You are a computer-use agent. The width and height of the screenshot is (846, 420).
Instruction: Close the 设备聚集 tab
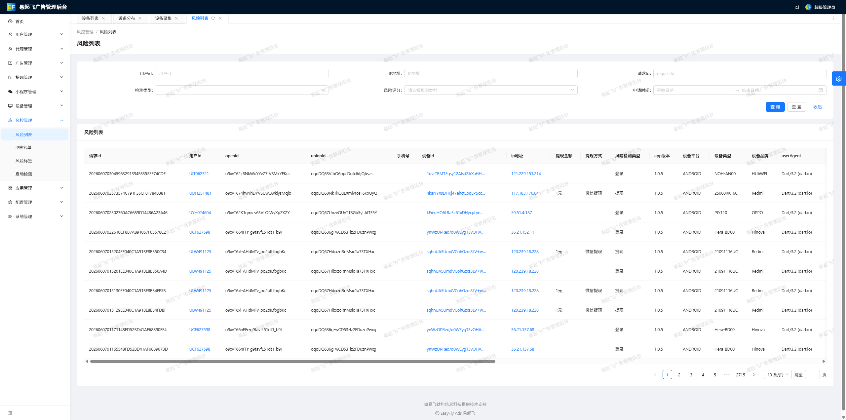click(176, 19)
